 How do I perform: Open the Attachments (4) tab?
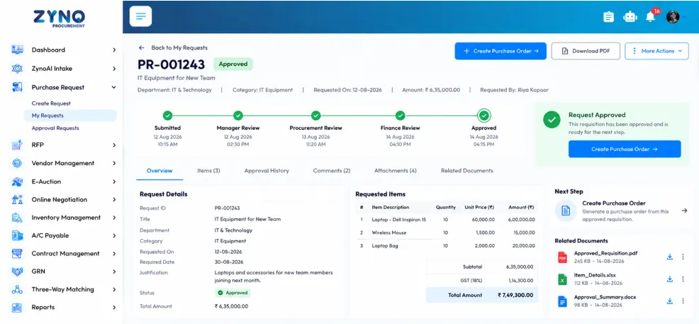tap(396, 171)
